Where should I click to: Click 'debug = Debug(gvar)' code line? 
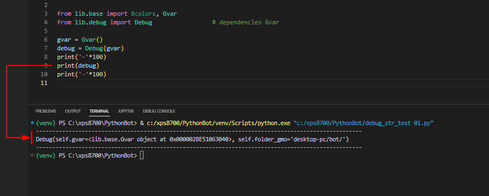click(90, 48)
